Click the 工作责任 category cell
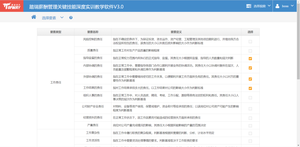The width and height of the screenshot is (300, 147). click(56, 83)
